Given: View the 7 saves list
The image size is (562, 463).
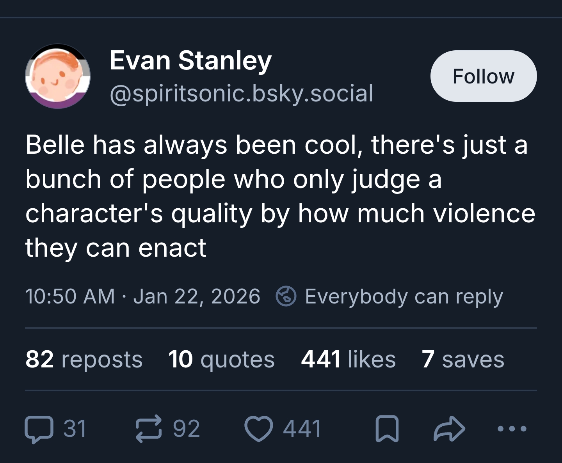Looking at the screenshot, I should (462, 359).
